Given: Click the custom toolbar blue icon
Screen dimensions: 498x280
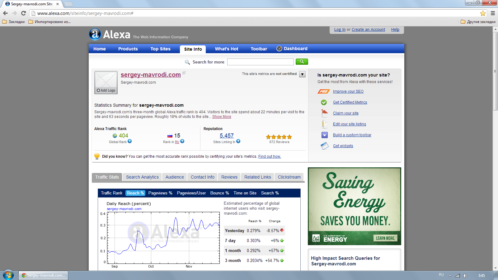Looking at the screenshot, I should [x=325, y=135].
